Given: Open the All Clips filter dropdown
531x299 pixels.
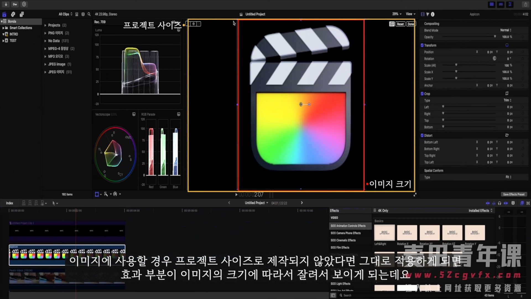Looking at the screenshot, I should click(x=65, y=14).
